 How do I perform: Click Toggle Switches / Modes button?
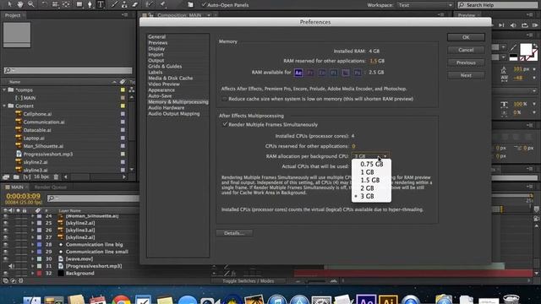[248, 281]
